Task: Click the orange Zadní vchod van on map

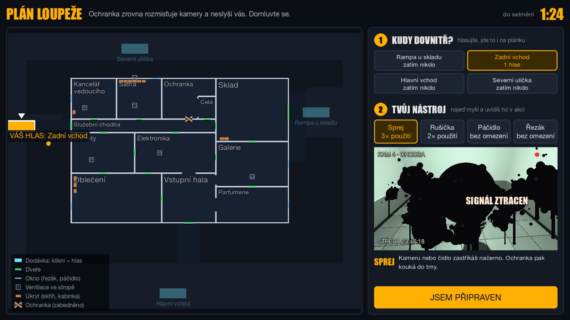Action: tap(21, 126)
